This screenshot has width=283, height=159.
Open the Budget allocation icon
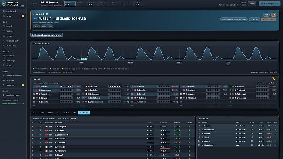[x=4, y=75]
